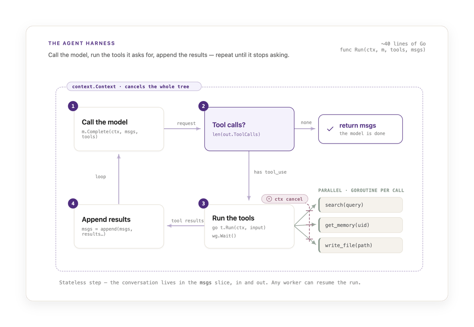
Task: Click the checkmark icon beside return msgs
Action: (330, 129)
